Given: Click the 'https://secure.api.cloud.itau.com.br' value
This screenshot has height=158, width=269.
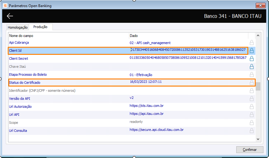Looking at the screenshot, I should point(157,130).
